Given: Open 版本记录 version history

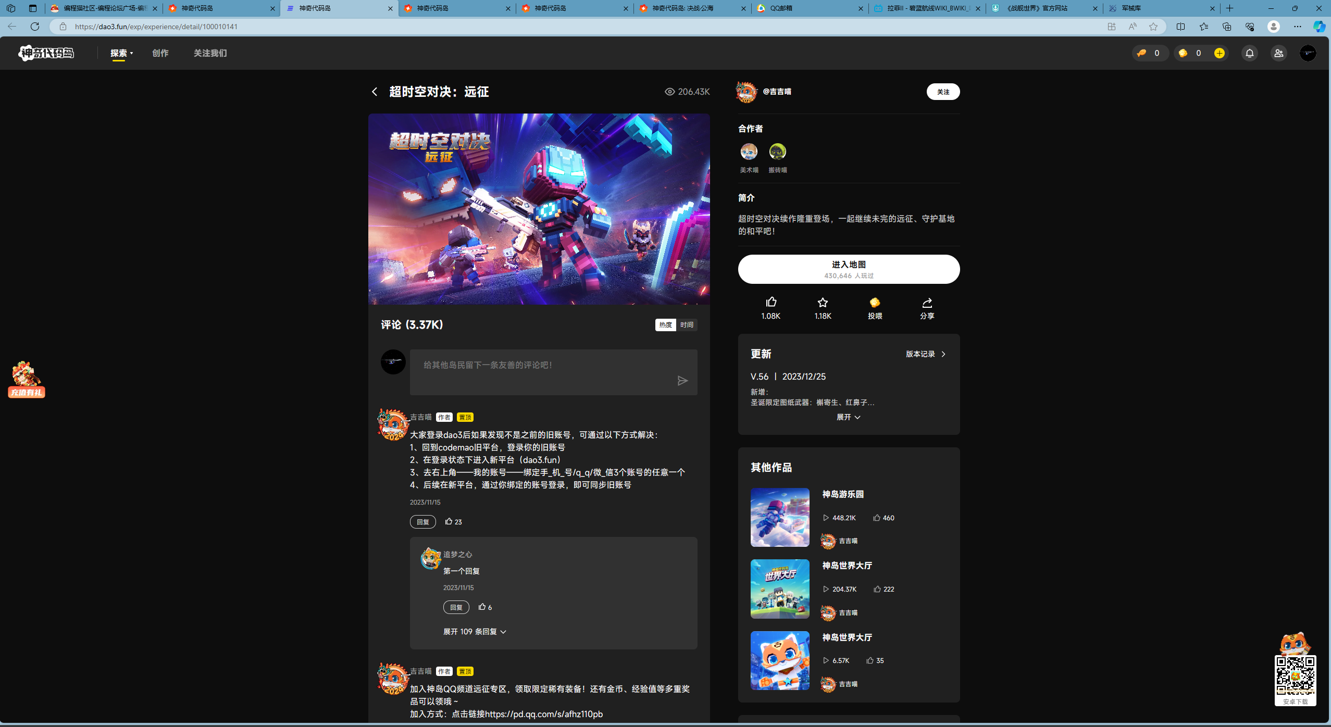Looking at the screenshot, I should pos(926,354).
